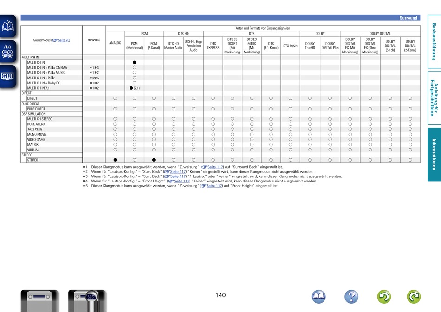Image resolution: width=441 pixels, height=312 pixels.
Task: Click the green clockwise forward arrow
Action: point(413,297)
